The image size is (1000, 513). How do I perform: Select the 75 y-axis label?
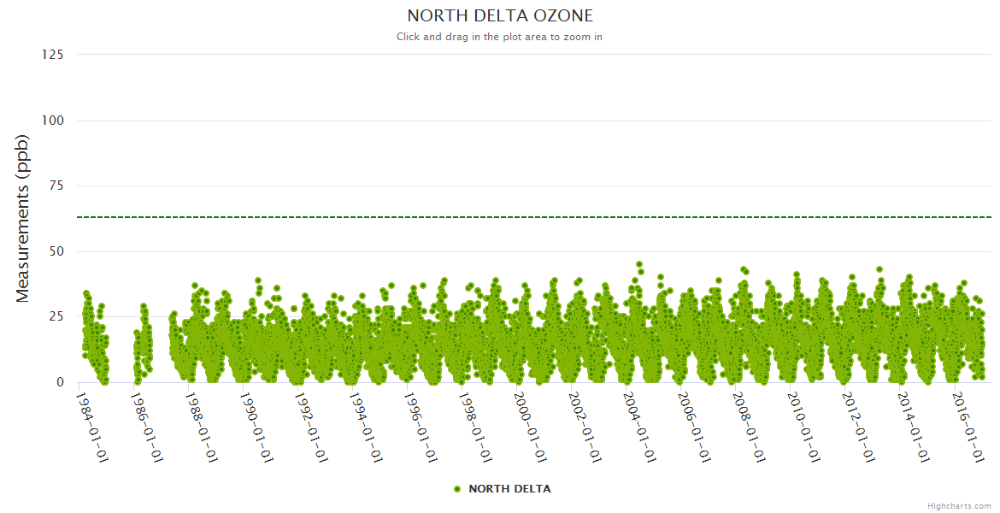56,186
